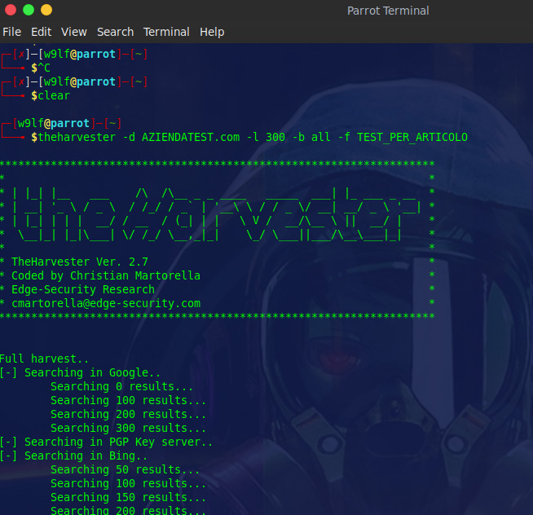Open the View menu
Screen dimensions: 533x515
pos(74,32)
